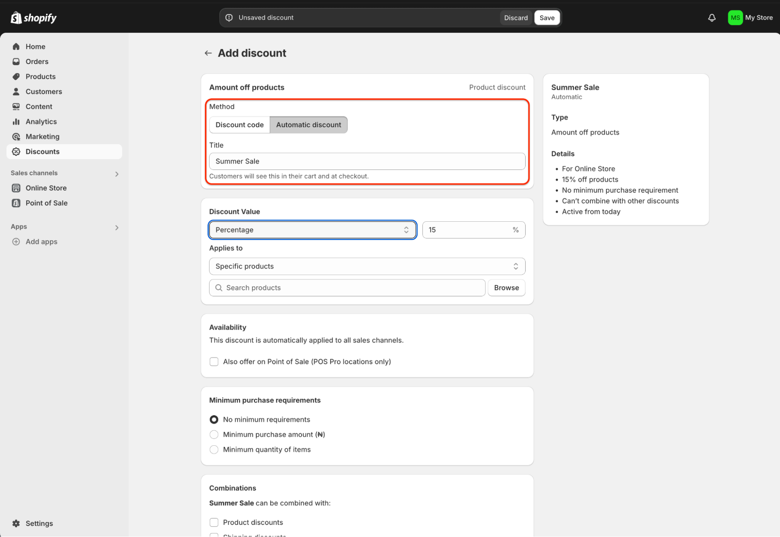Select Minimum purchase amount radio option
This screenshot has height=537, width=780.
click(214, 434)
